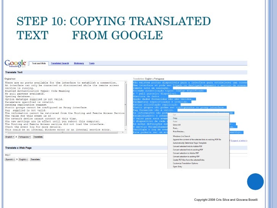Screen dimensions: 277x208
Task: Choose Open Entry in context menu
Action: [x=198, y=166]
